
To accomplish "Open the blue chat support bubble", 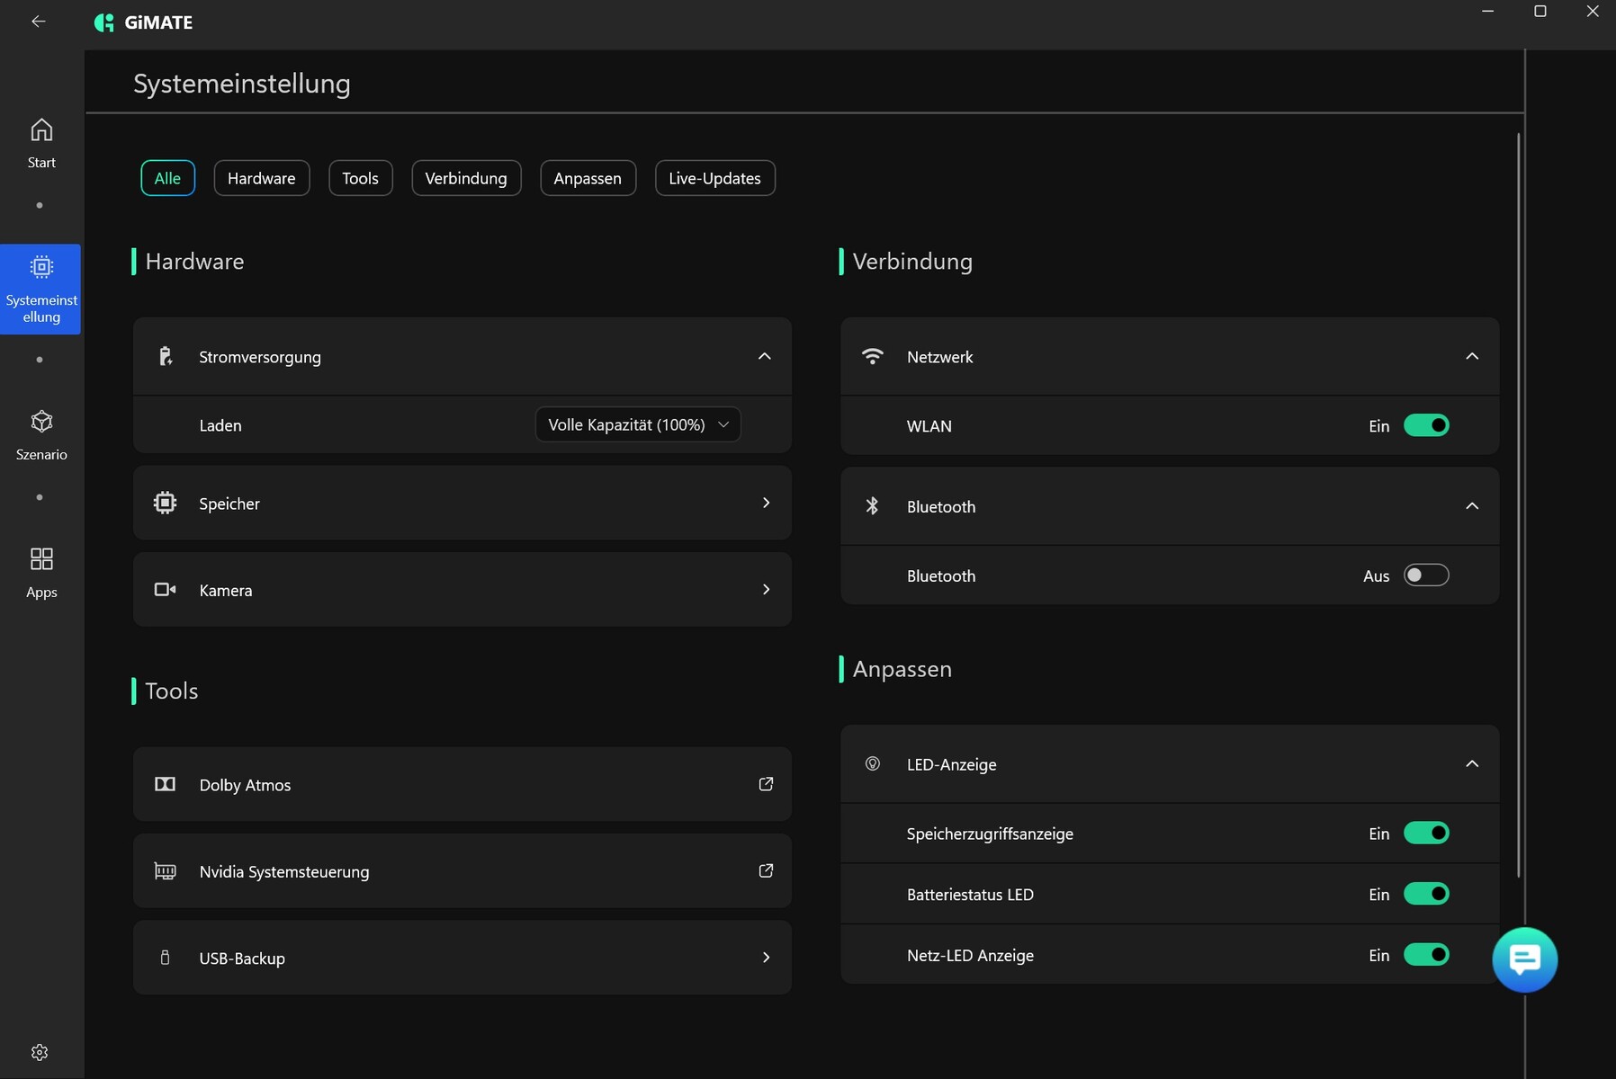I will coord(1524,959).
